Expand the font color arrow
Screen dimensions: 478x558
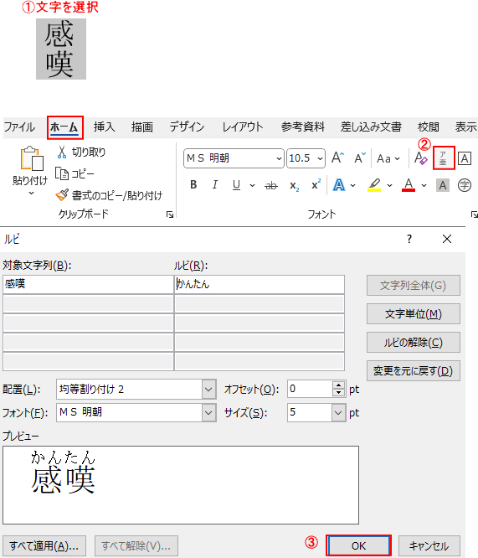point(424,185)
